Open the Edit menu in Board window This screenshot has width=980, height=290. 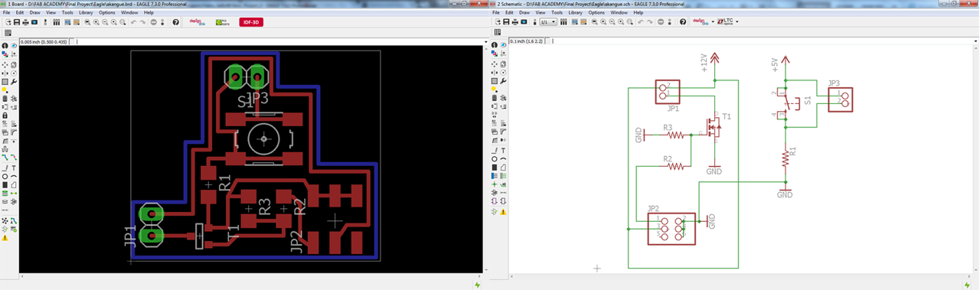tap(20, 12)
